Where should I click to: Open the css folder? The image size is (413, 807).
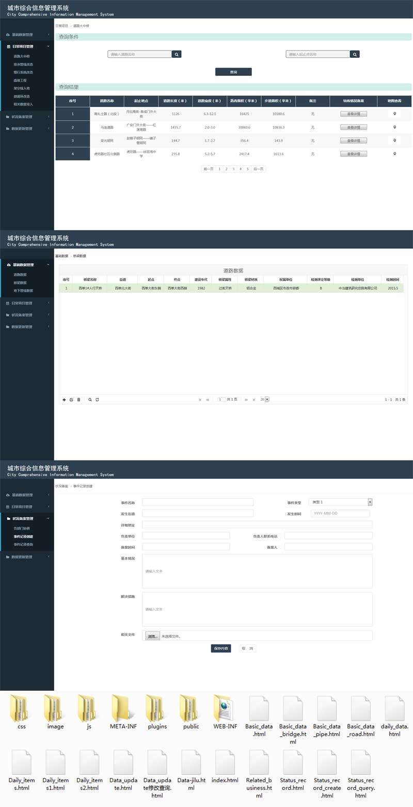(x=21, y=711)
